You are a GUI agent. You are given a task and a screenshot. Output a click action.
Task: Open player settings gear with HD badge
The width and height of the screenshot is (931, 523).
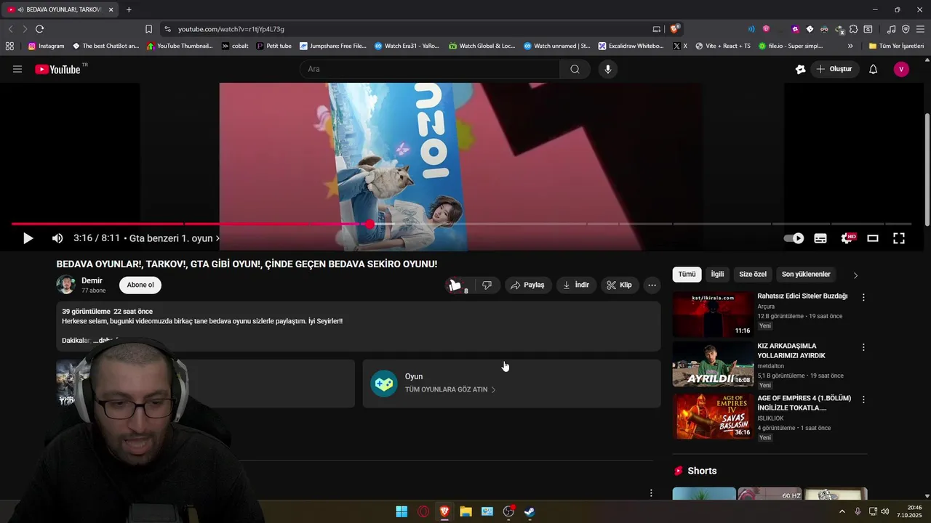tap(847, 238)
